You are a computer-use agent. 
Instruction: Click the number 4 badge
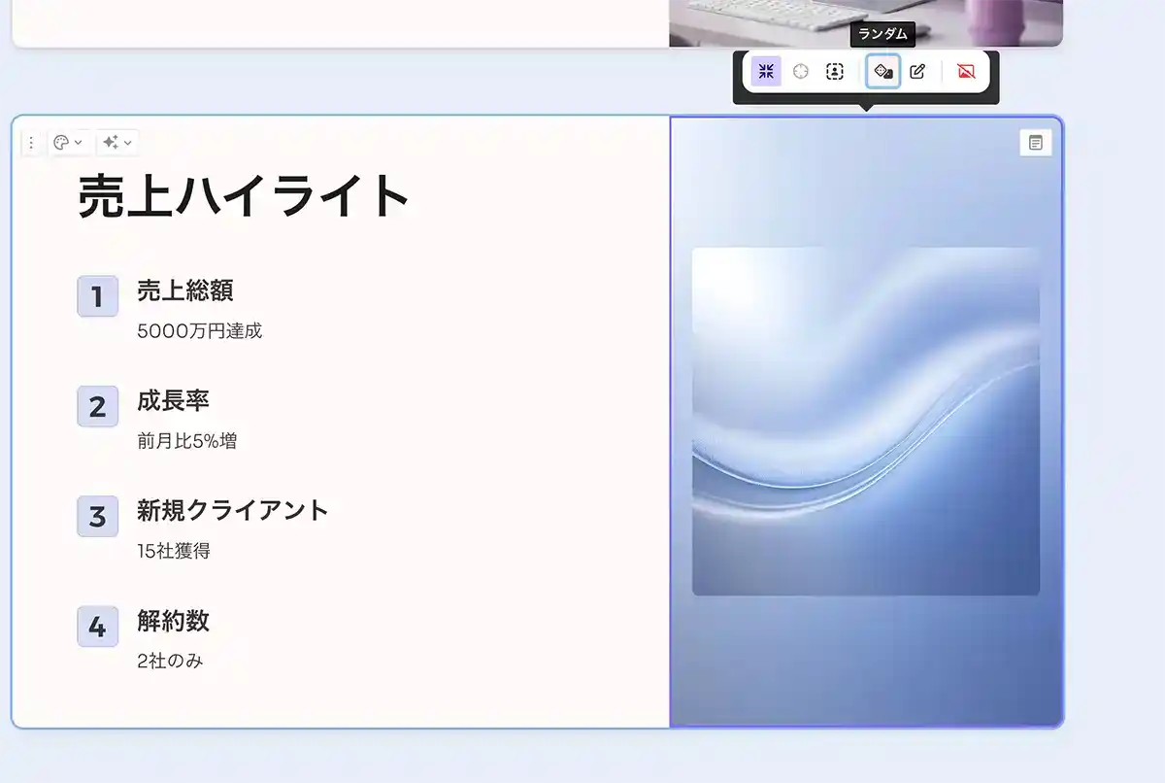[x=97, y=627]
